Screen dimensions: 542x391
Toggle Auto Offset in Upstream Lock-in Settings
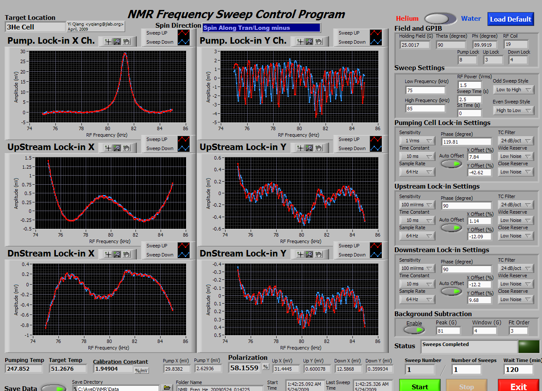451,228
